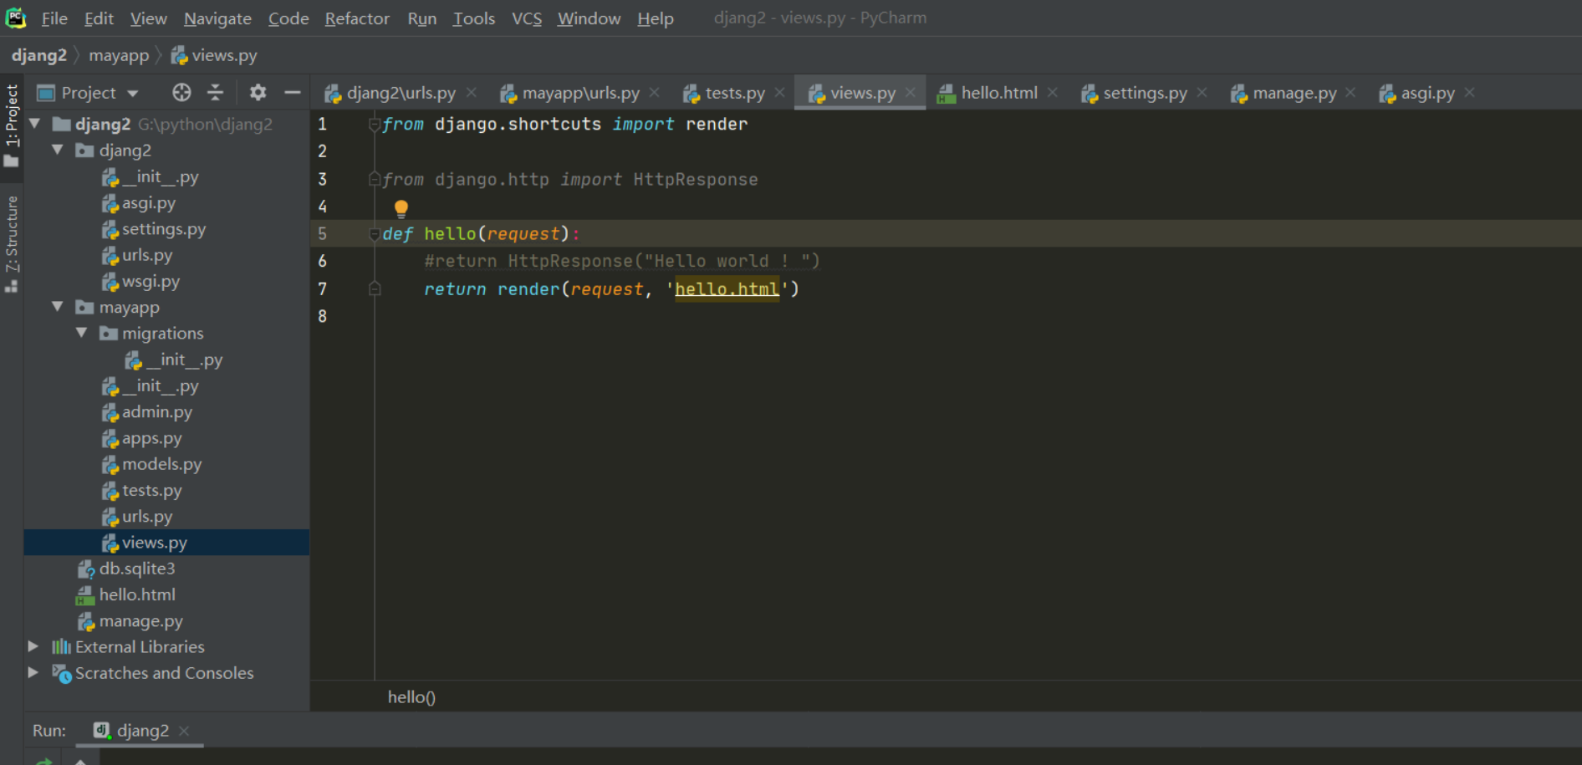Open the Refactor menu
Screen dimensions: 1582x765
(357, 18)
